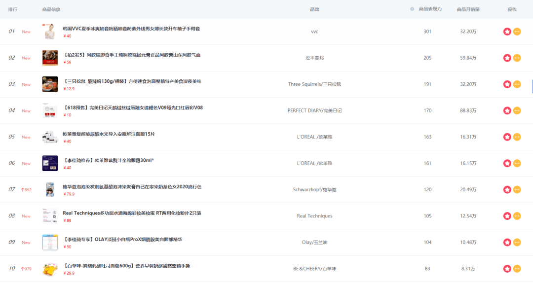The height and width of the screenshot is (283, 533).
Task: Open orange more icon for OLAY row
Action: [x=517, y=242]
